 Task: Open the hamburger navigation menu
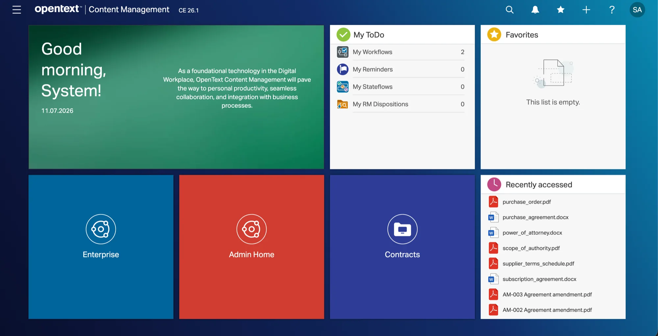17,10
